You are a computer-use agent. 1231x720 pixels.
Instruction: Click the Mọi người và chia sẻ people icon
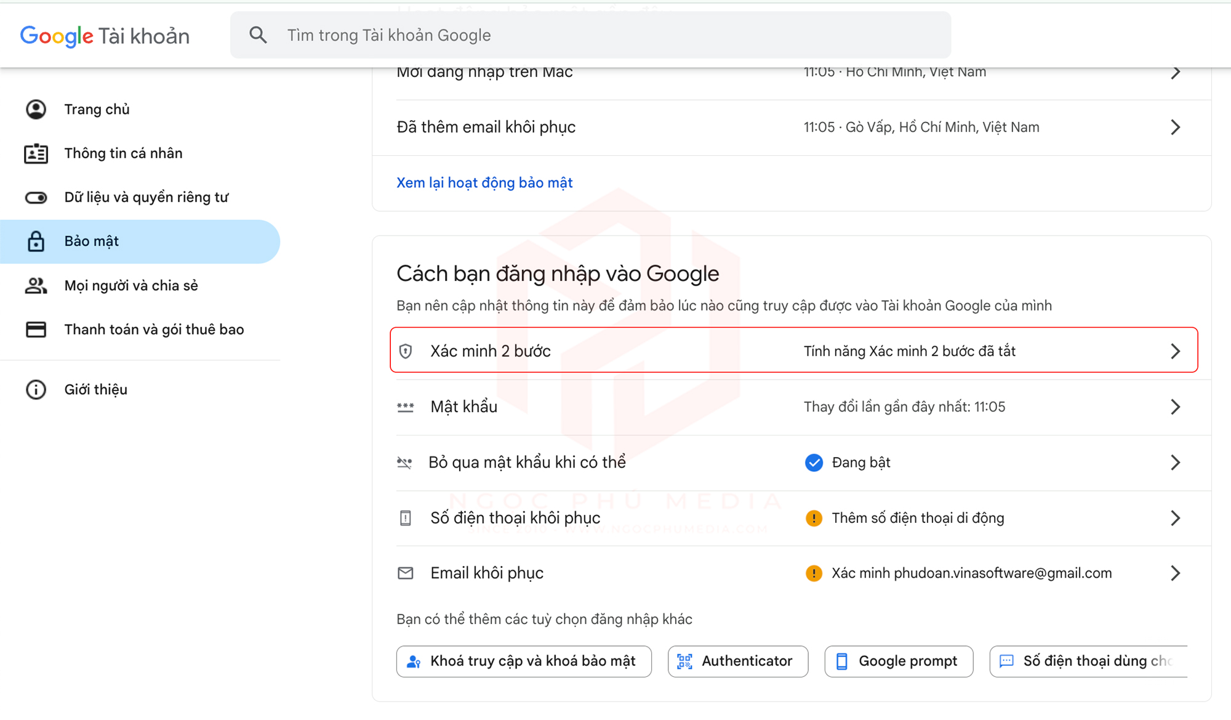(36, 285)
